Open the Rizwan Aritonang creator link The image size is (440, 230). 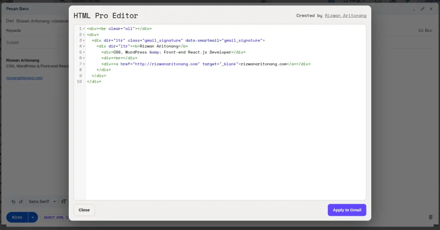click(x=345, y=16)
